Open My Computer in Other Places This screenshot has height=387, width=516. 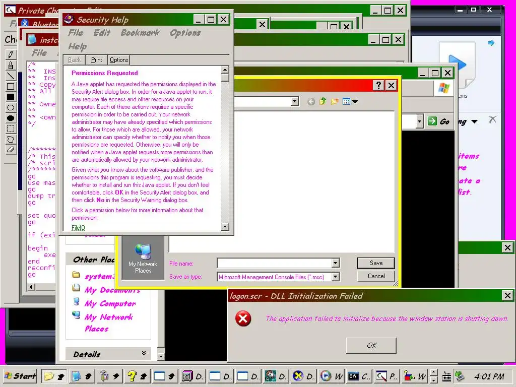coord(110,303)
